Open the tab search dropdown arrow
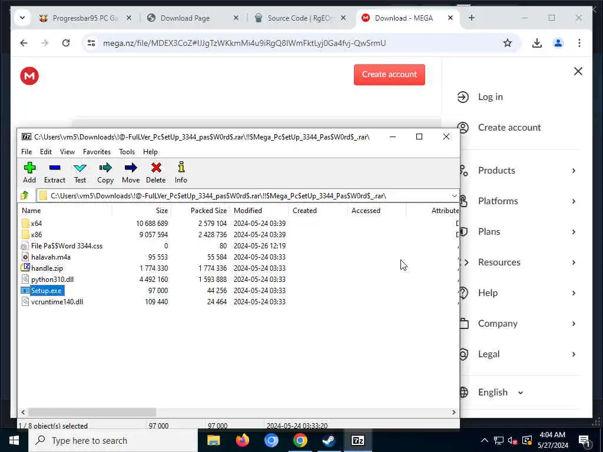Image resolution: width=603 pixels, height=452 pixels. (22, 18)
